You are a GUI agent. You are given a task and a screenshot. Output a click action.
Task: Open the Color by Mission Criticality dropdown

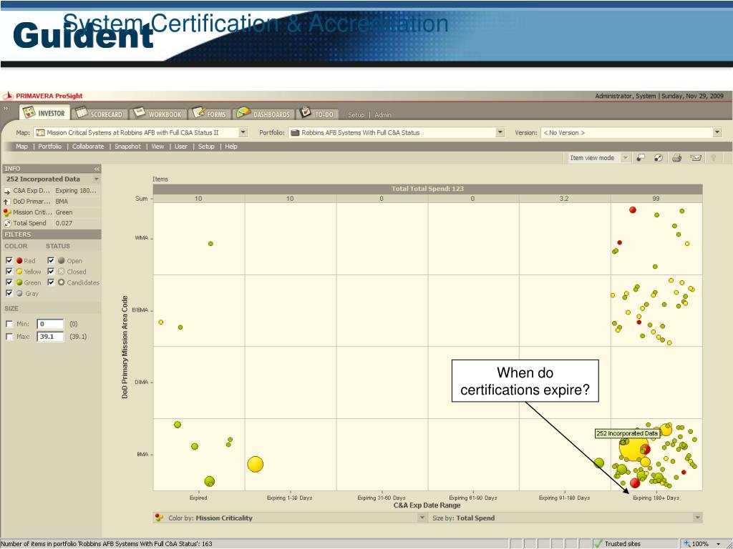point(422,518)
